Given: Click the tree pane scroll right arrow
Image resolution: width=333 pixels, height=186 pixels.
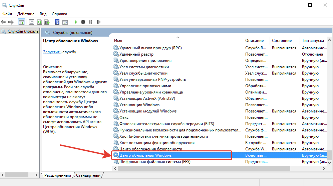Looking at the screenshot, I should pyautogui.click(x=36, y=175).
